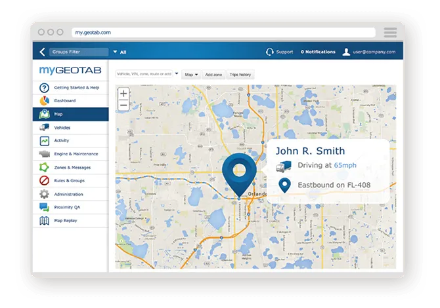The width and height of the screenshot is (440, 308).
Task: Select the Map sidebar icon
Action: (44, 114)
